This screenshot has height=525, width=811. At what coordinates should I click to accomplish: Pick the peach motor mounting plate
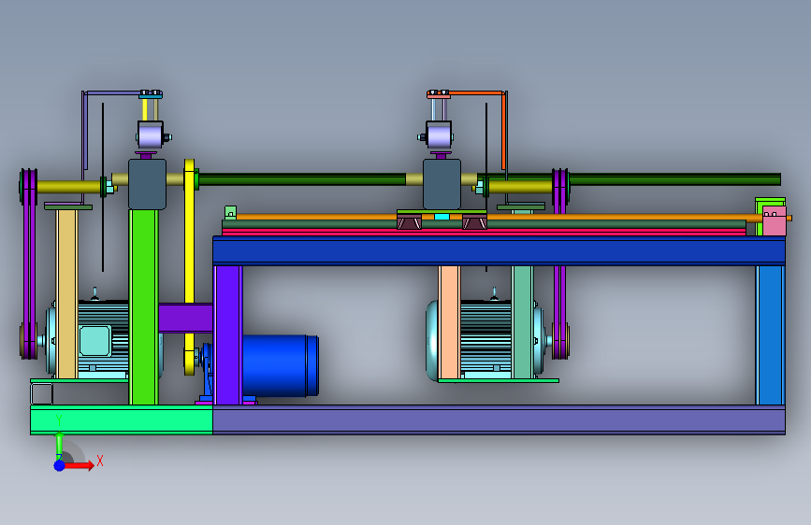449,322
